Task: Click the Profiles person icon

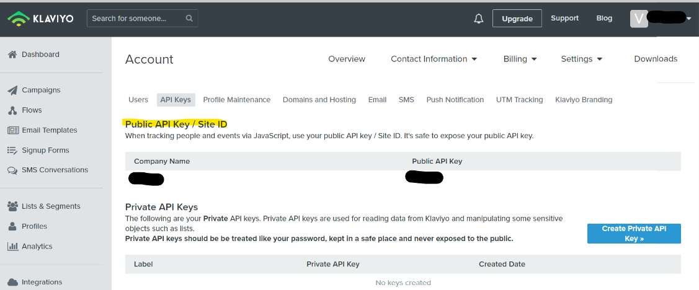Action: tap(12, 226)
